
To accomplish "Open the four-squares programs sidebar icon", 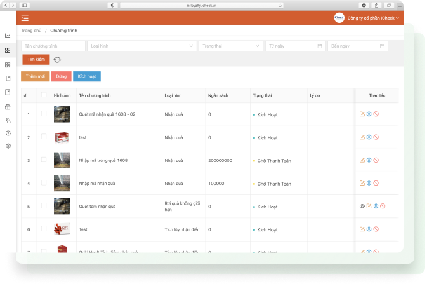I will (8, 50).
